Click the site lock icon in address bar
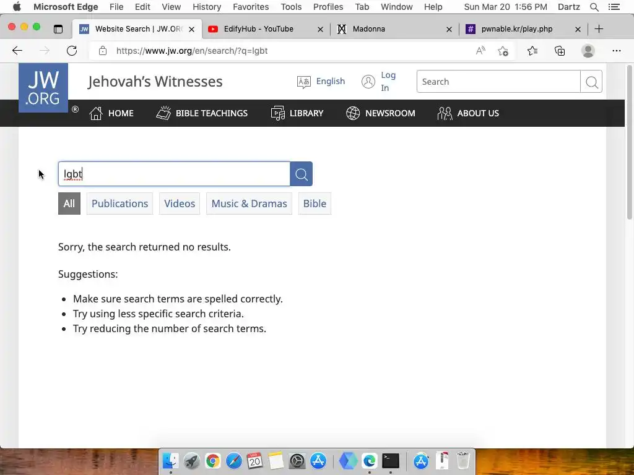This screenshot has width=634, height=475. (103, 51)
